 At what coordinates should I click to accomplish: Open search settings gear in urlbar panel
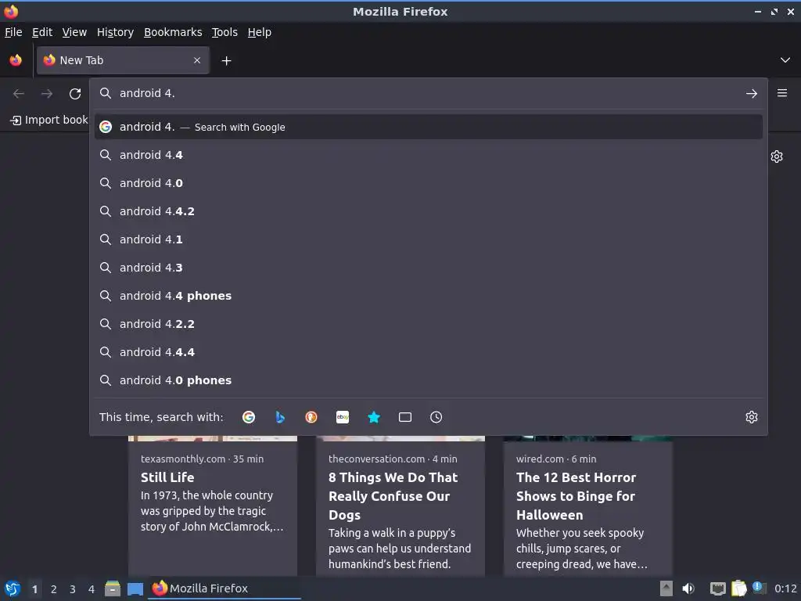tap(752, 417)
